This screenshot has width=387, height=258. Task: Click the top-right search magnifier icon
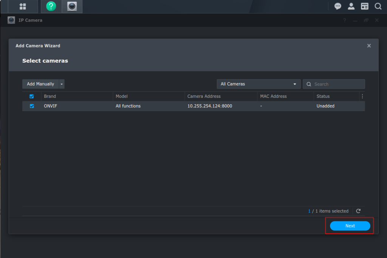378,6
